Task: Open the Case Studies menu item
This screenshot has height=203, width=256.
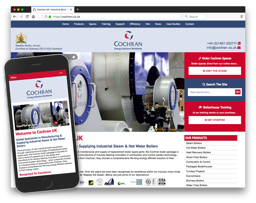Action: [x=173, y=24]
